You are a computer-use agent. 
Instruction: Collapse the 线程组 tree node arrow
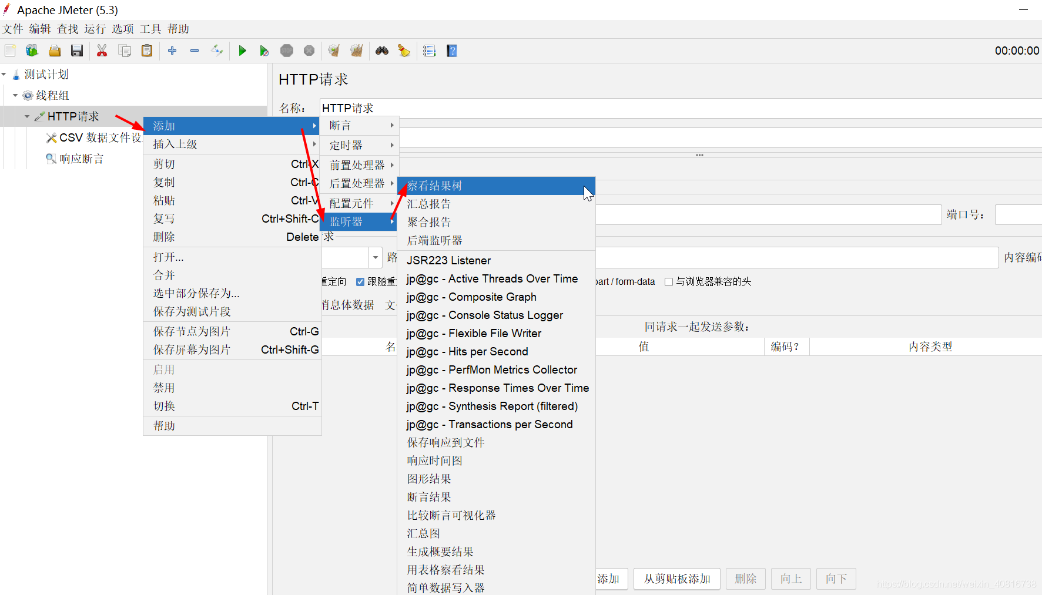(x=15, y=95)
